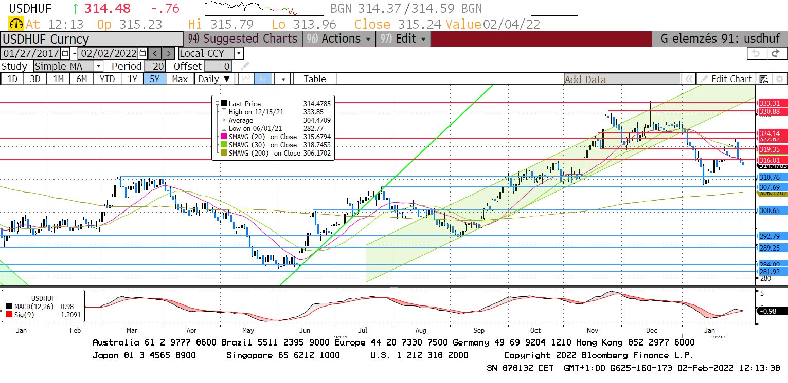The width and height of the screenshot is (788, 383).
Task: Click the Offset value field
Action: 218,66
